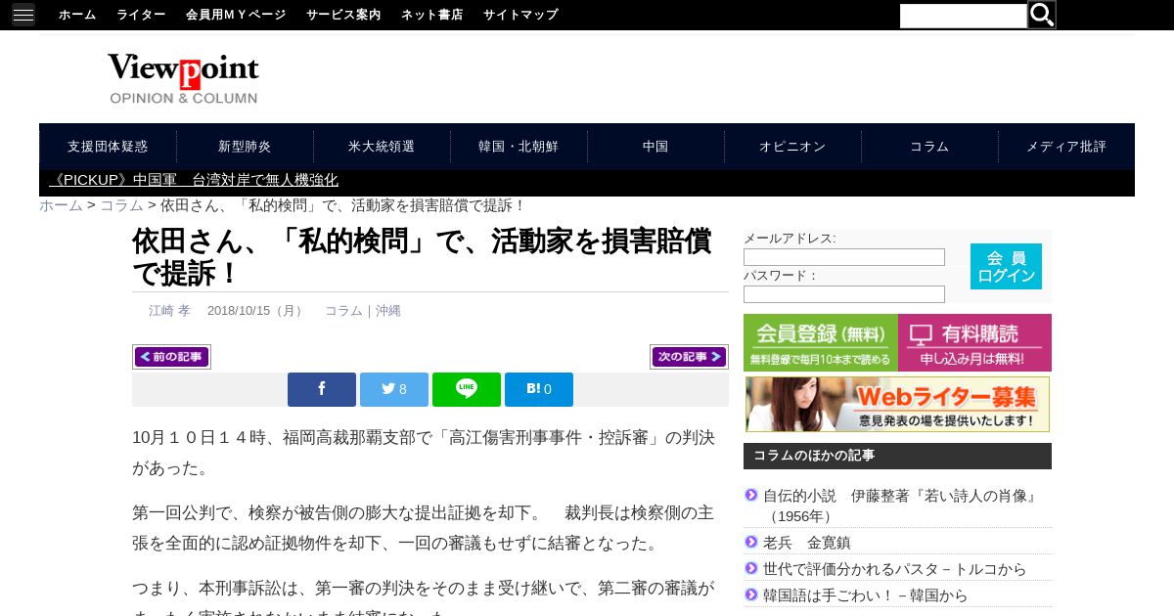
Task: Click the パスワード input field
Action: coord(844,294)
